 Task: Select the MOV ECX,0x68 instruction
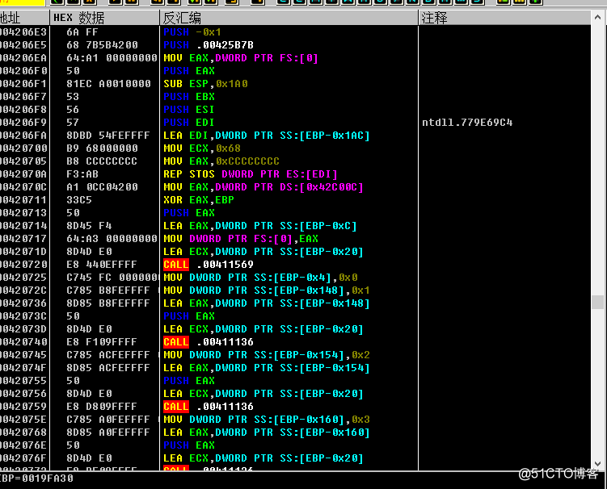coord(202,148)
